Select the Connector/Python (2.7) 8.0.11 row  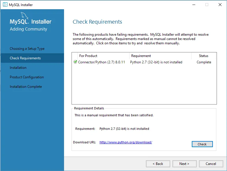point(144,62)
